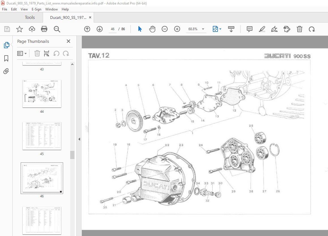
Task: Print the document using printer icon
Action: 44,29
